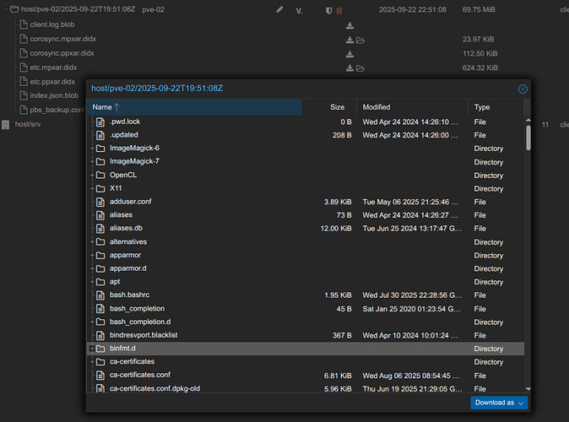Open file browser for corosync.mpxar.didx

[360, 40]
